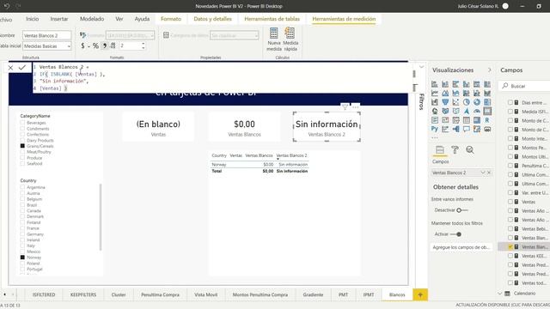This screenshot has width=550, height=309.
Task: Choose the scatter chart visual
Action: coord(455,102)
